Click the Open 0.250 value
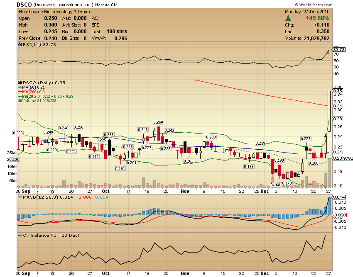Screen dimensions: 353x277 pos(50,18)
